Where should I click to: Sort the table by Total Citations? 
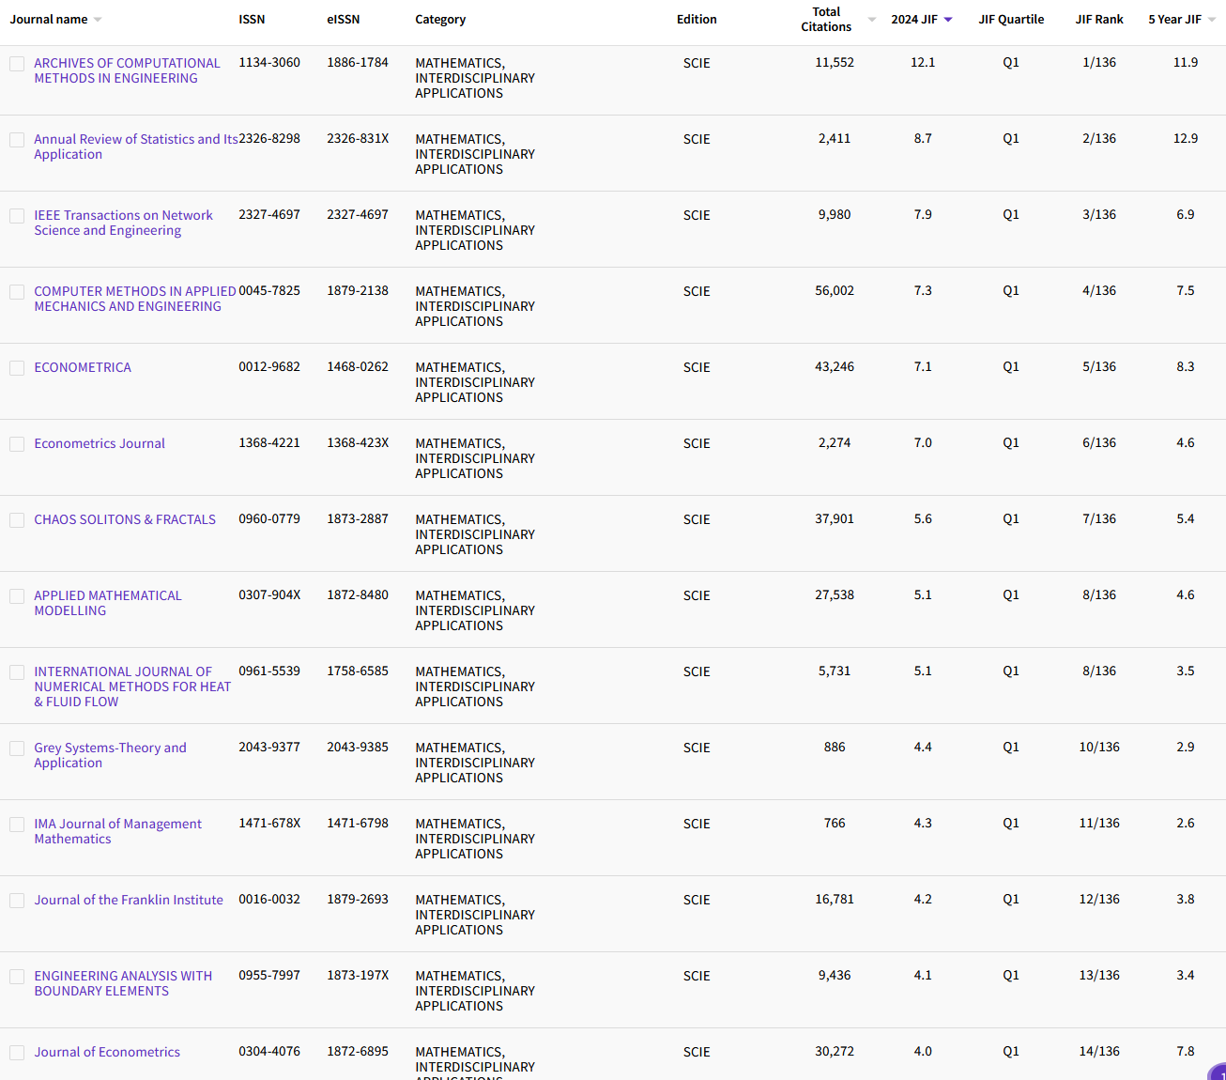(x=871, y=19)
